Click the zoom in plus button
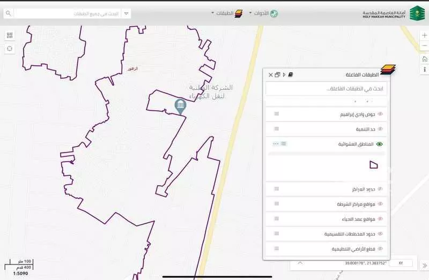Screen dimensions: 429x280 424,35
